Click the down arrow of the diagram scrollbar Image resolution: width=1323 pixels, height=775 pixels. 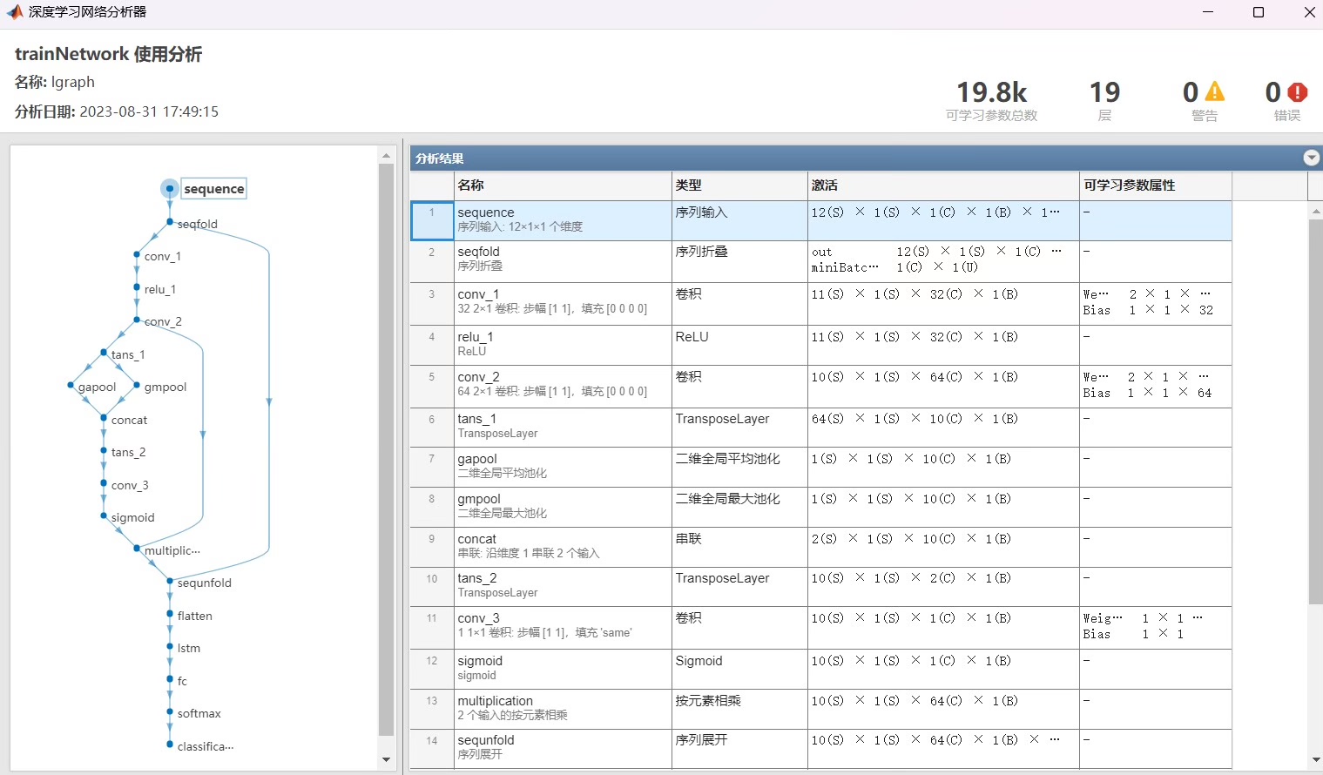386,760
